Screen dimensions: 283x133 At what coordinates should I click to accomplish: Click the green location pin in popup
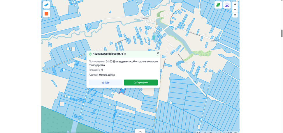(90, 54)
